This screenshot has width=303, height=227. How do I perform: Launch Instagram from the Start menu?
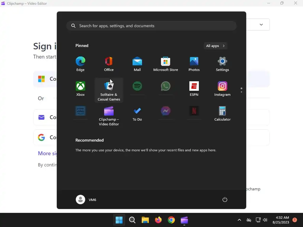click(x=223, y=89)
